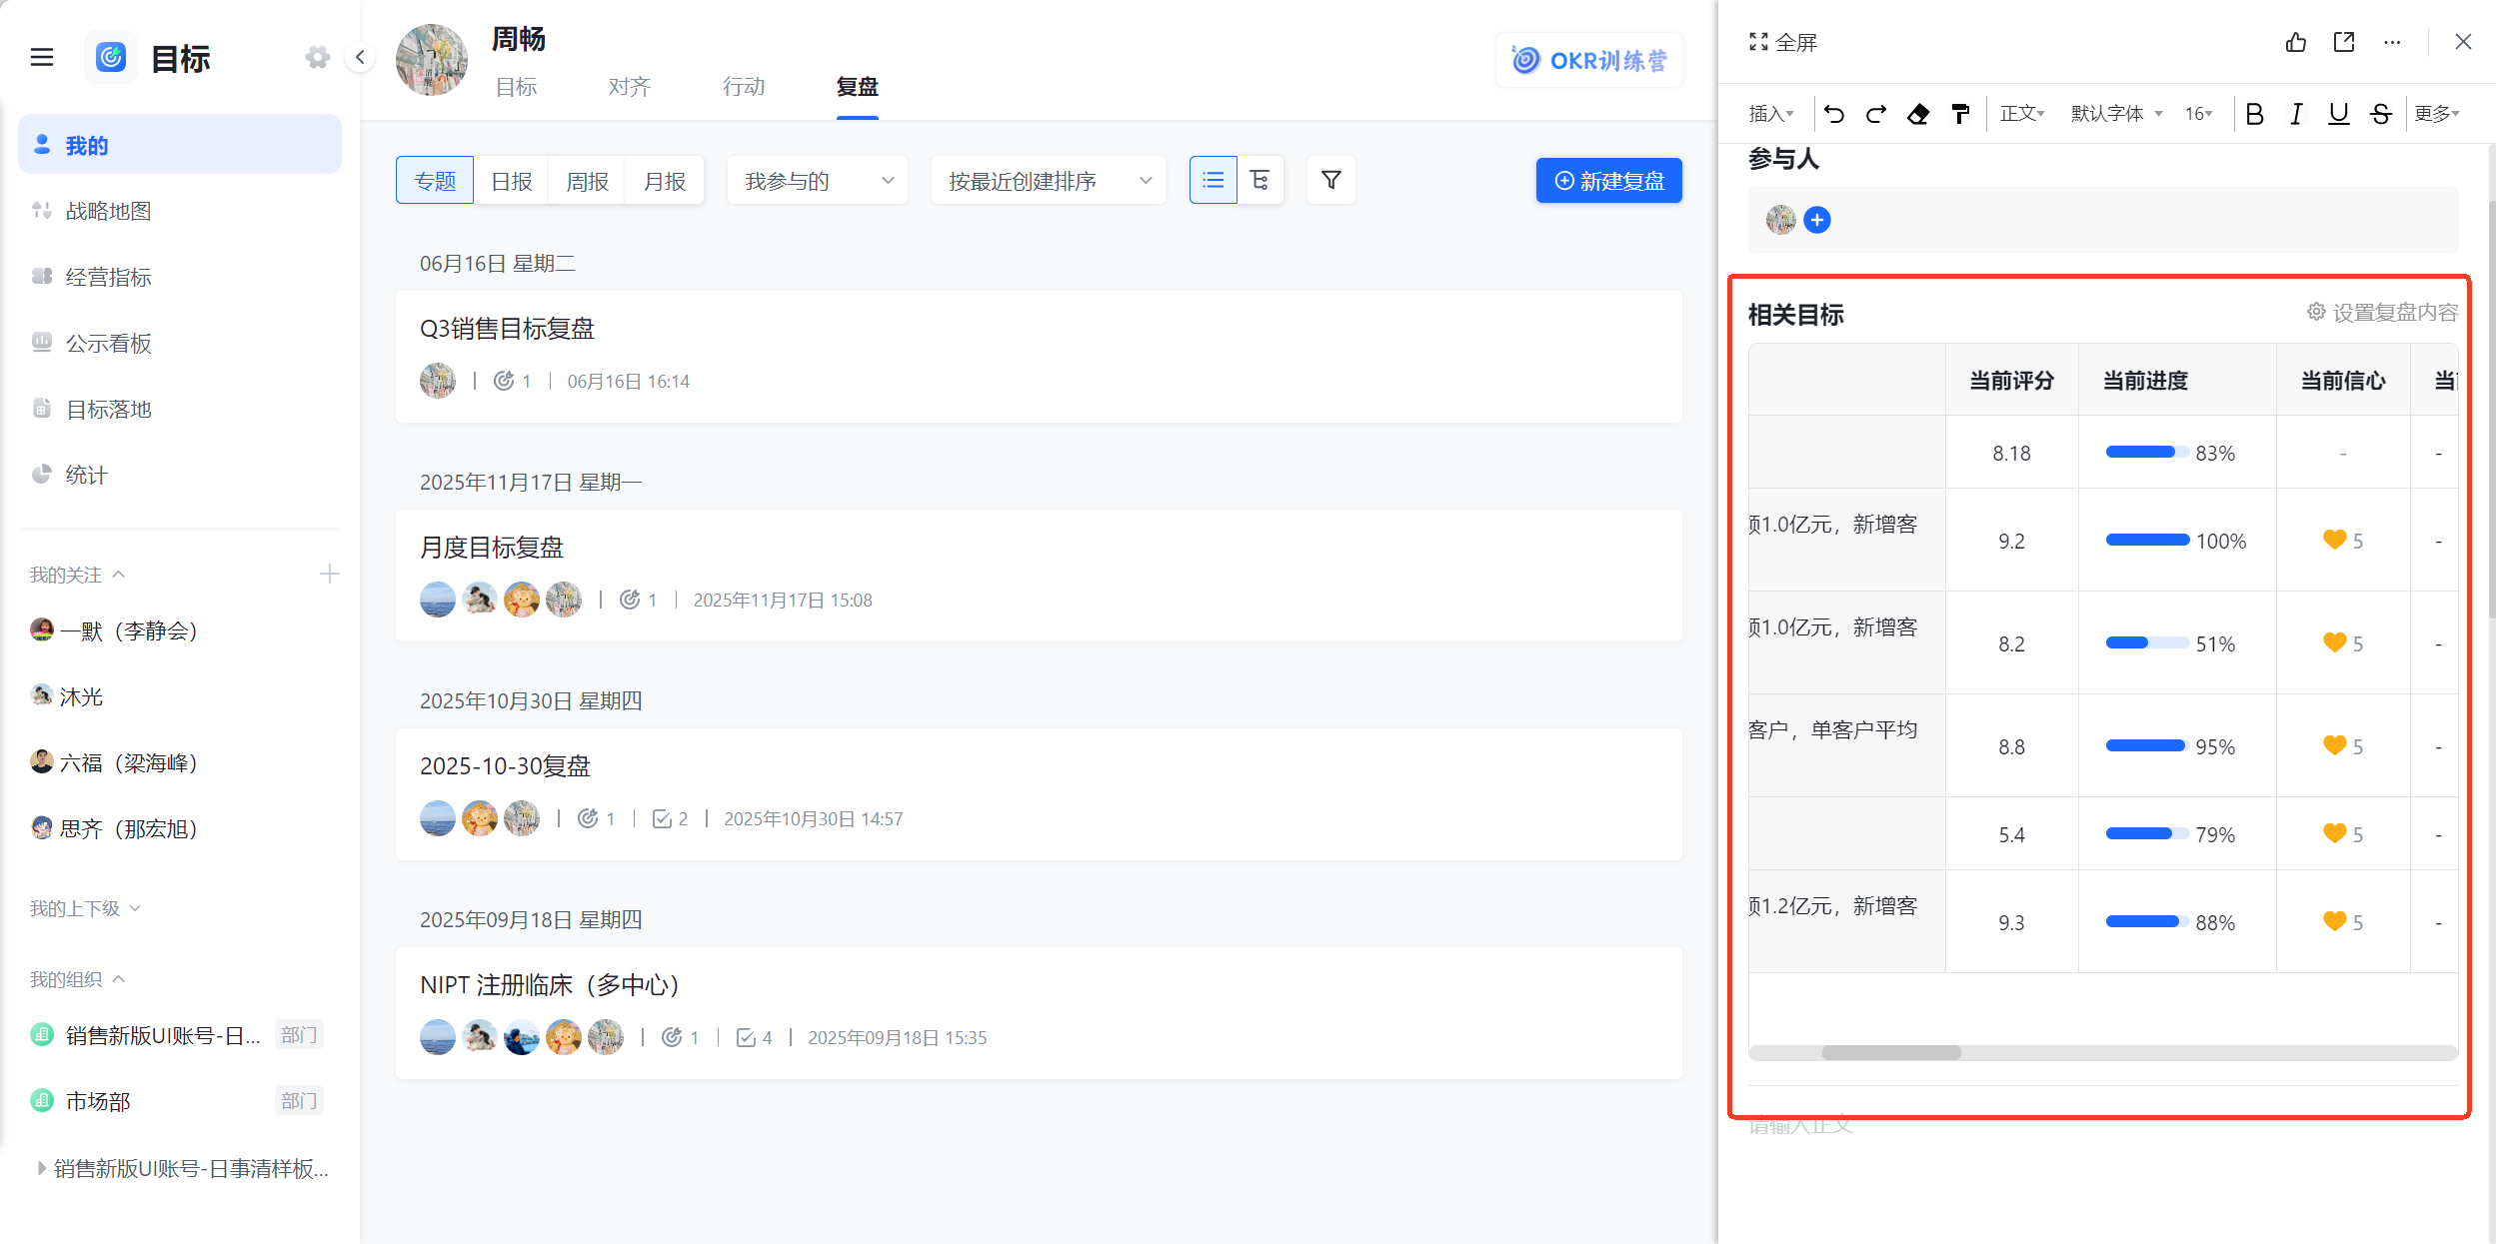Screen dimensions: 2496x1244
Task: Open the 默认字体 font dropdown
Action: 2116,114
